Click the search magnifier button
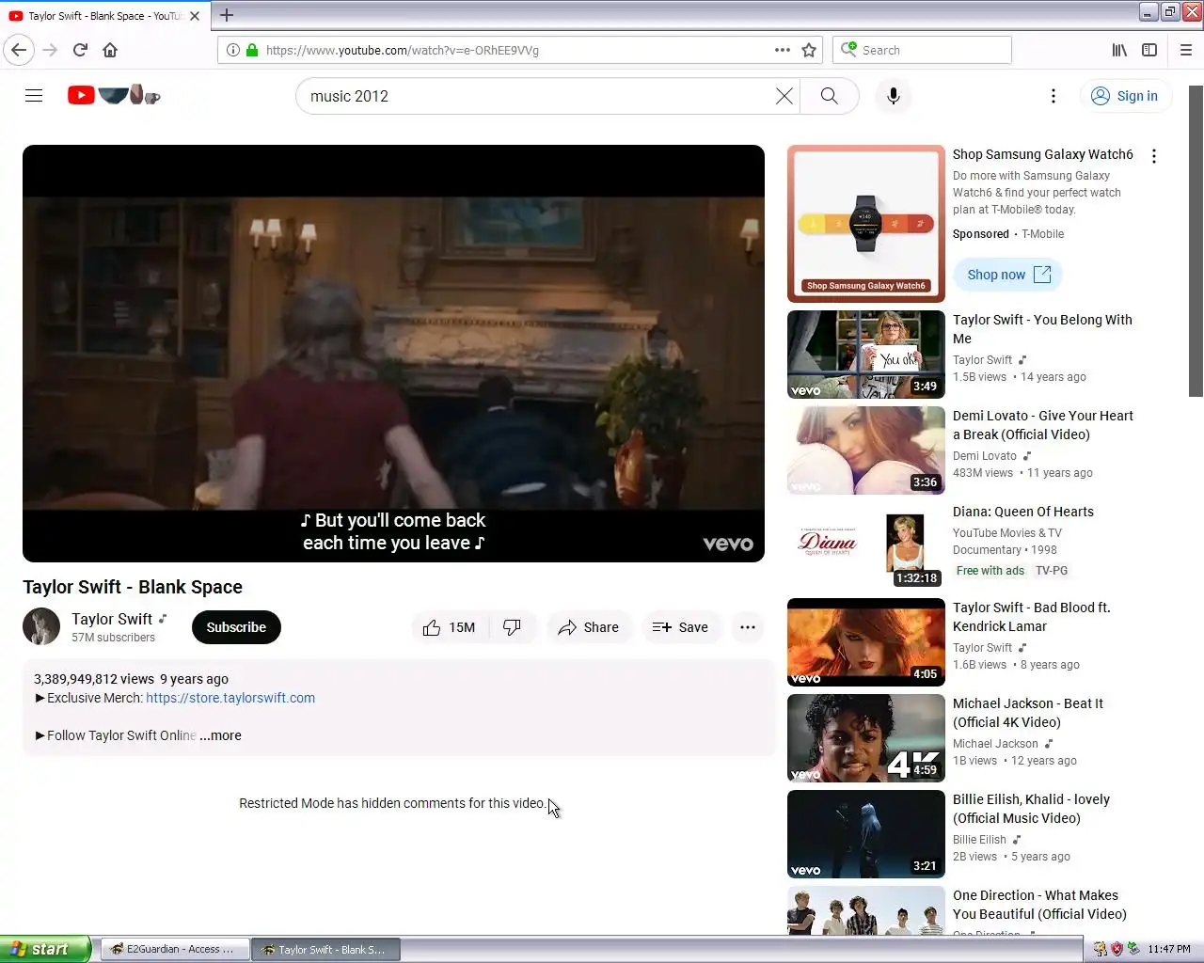Screen dimensions: 1204x963 (x=829, y=96)
